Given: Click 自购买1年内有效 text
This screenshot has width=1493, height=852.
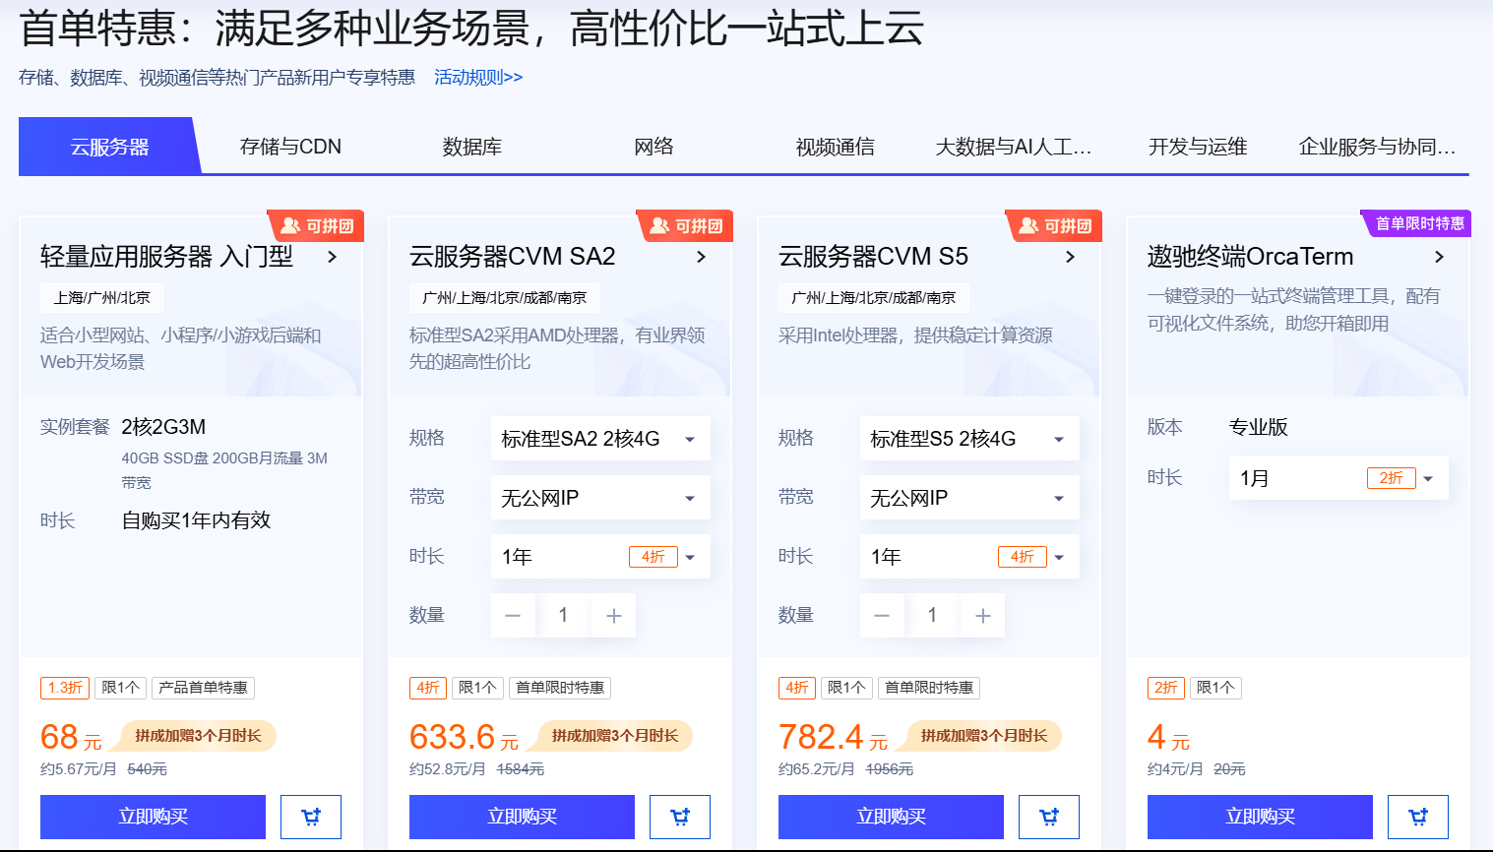Looking at the screenshot, I should 196,520.
